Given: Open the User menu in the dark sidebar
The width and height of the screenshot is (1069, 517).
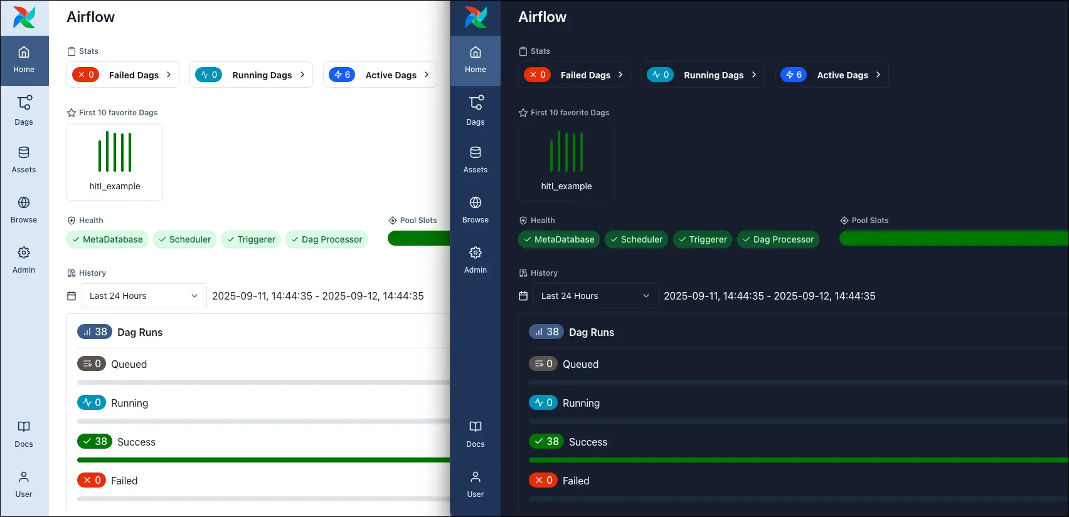Looking at the screenshot, I should (x=475, y=484).
